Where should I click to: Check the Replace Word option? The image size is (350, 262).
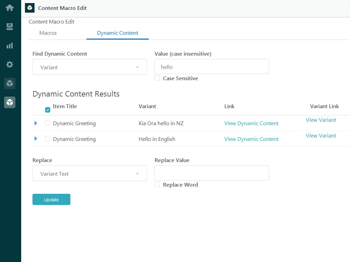pos(157,184)
